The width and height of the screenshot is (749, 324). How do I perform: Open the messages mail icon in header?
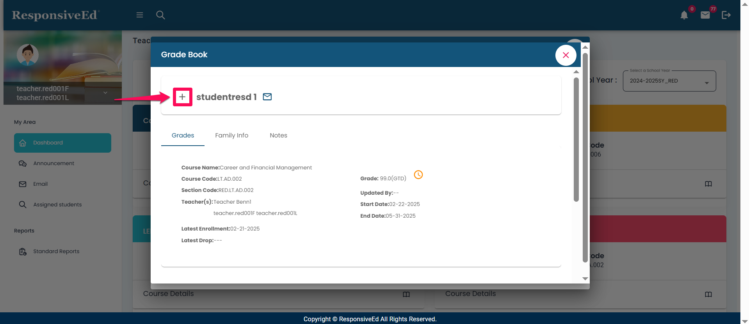(705, 15)
